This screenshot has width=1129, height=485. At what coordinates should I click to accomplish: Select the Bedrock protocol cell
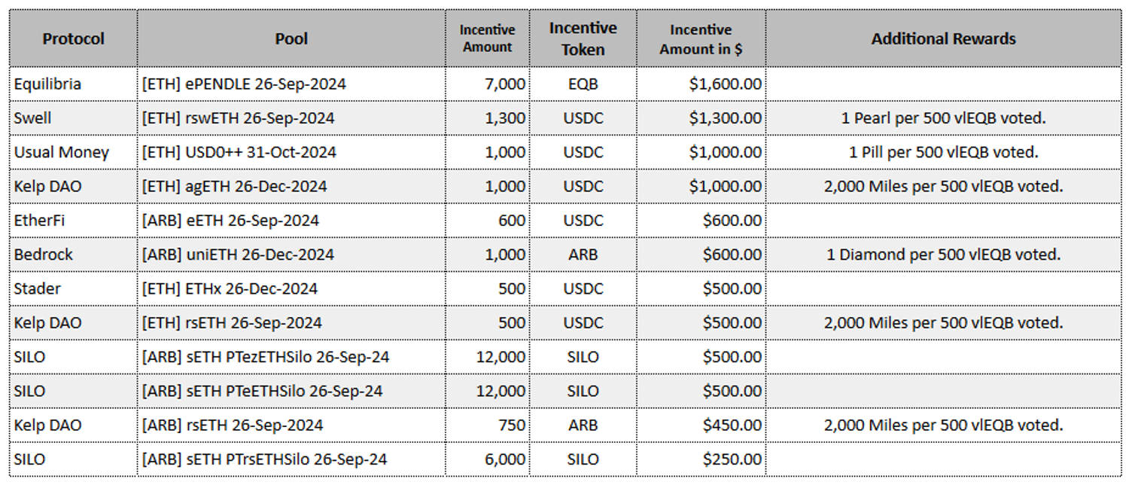point(44,255)
